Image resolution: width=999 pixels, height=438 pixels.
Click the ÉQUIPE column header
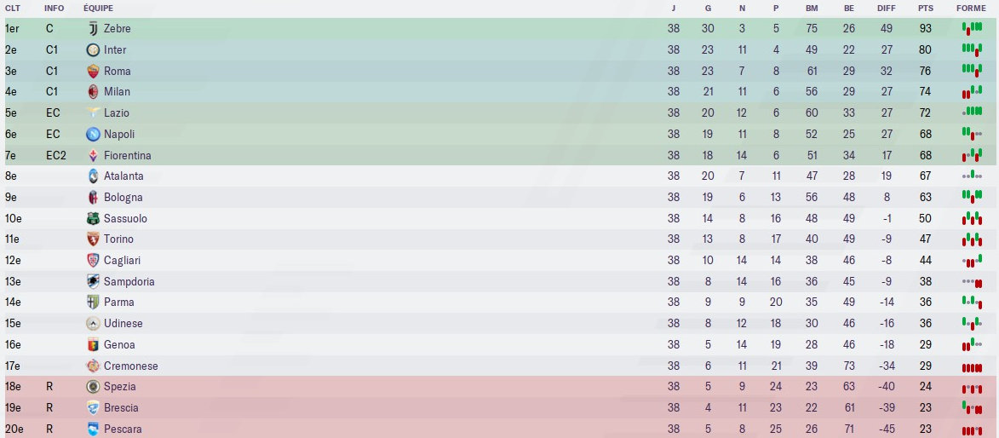tap(97, 9)
